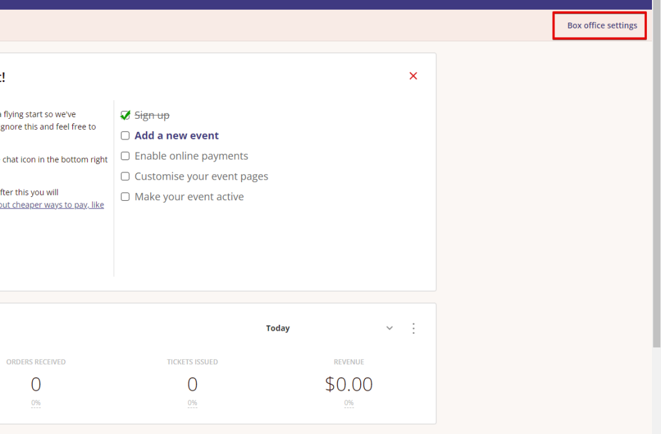
Task: Toggle the checked Sign up checkbox
Action: [x=125, y=115]
